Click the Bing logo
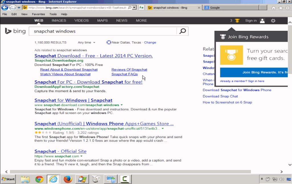The width and height of the screenshot is (292, 184). (15, 31)
